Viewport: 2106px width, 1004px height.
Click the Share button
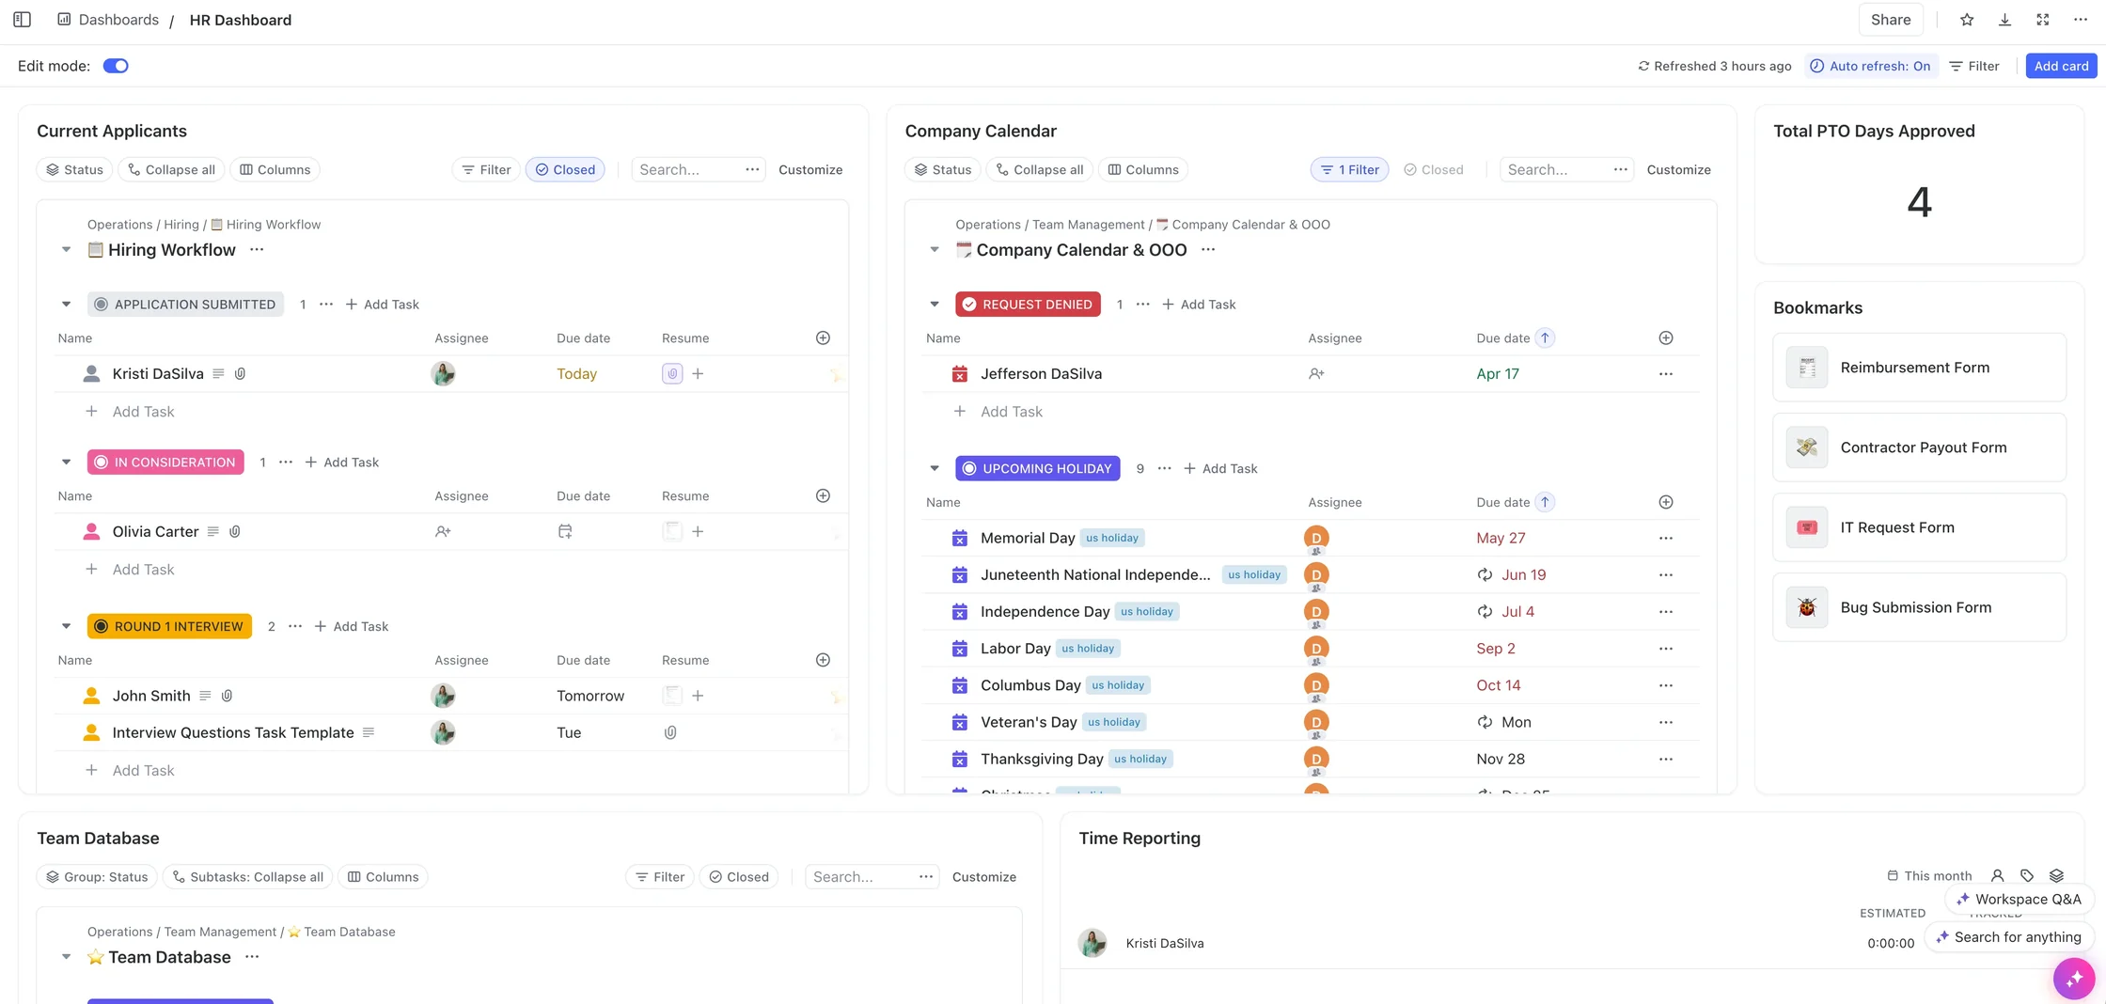[1891, 20]
